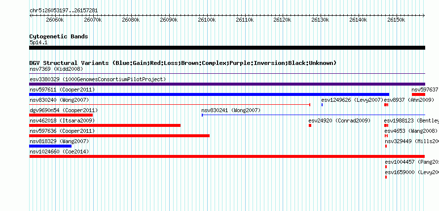The height and width of the screenshot is (211, 439).
Task: Select the red nsv597636 loss bar
Action: [119, 136]
